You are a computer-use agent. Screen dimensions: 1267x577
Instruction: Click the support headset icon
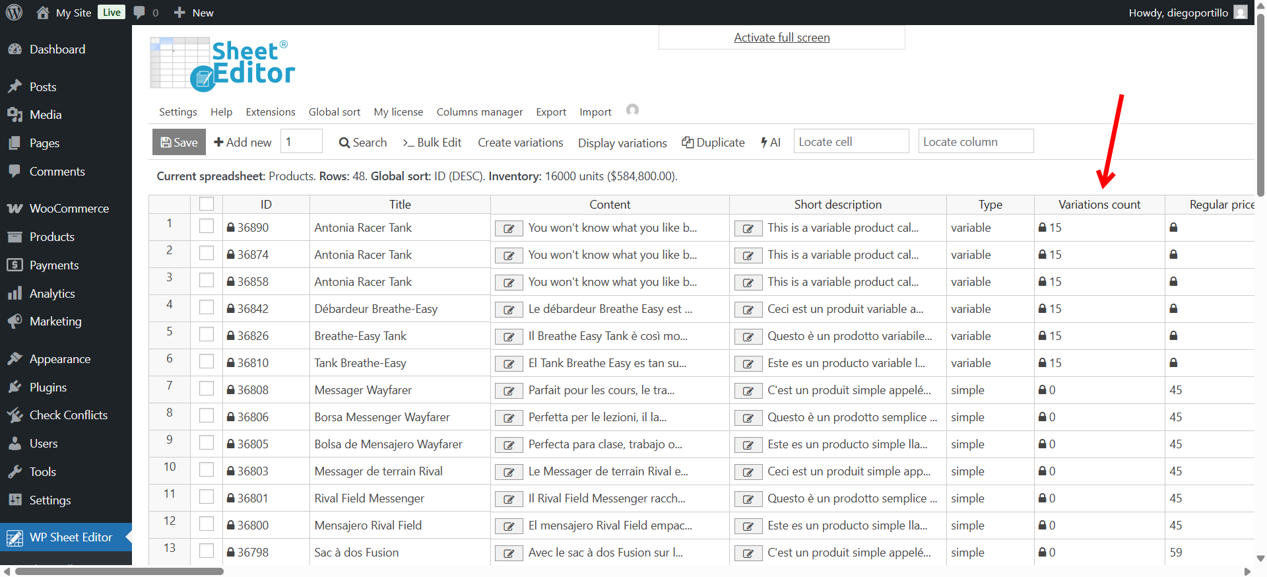632,110
